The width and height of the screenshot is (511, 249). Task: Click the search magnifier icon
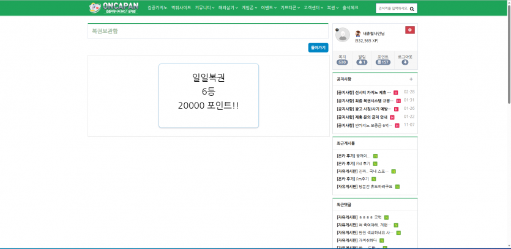[x=412, y=9]
